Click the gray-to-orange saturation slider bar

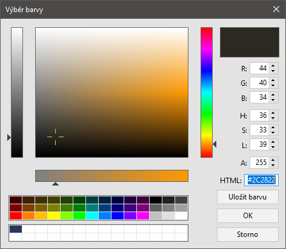tap(111, 176)
